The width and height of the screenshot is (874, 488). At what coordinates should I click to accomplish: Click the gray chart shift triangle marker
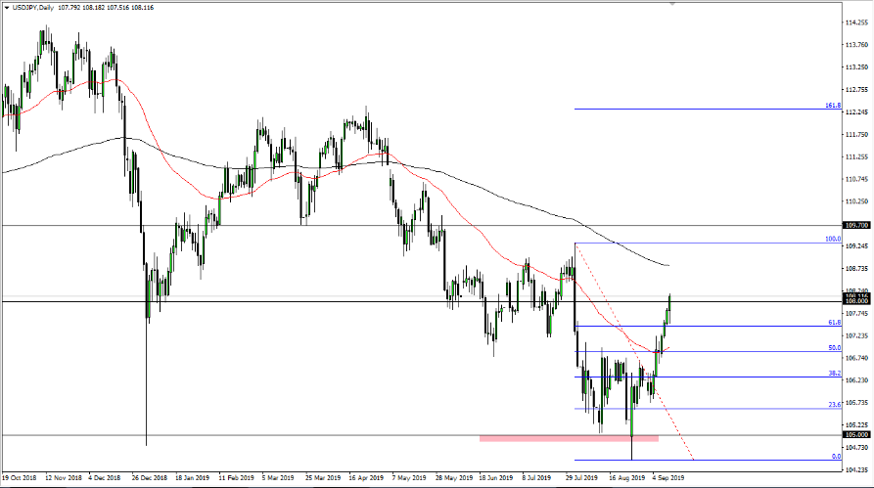pyautogui.click(x=672, y=4)
